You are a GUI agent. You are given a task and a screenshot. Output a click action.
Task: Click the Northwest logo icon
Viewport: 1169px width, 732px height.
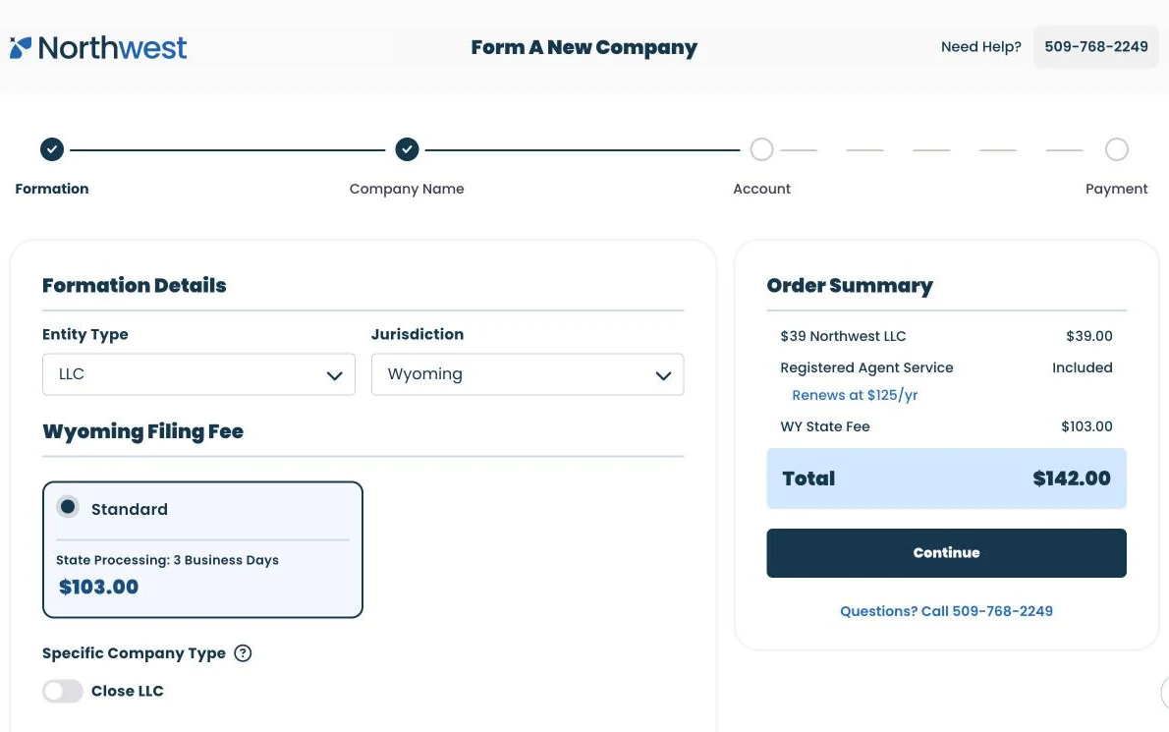pyautogui.click(x=21, y=48)
